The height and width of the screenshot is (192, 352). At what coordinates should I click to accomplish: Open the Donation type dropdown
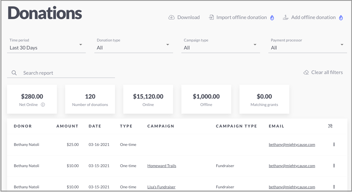pyautogui.click(x=134, y=45)
